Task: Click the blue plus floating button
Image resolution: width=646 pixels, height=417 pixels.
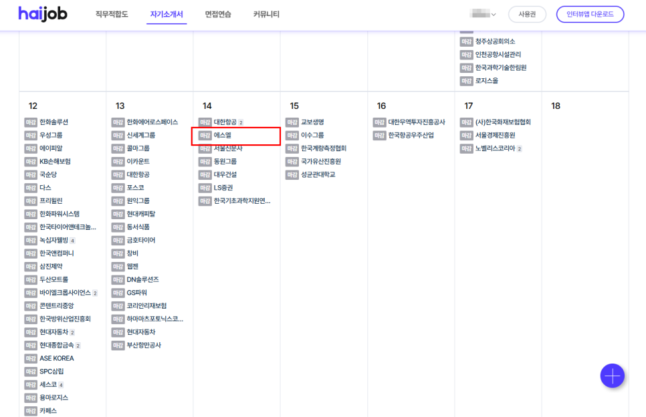Action: tap(612, 376)
